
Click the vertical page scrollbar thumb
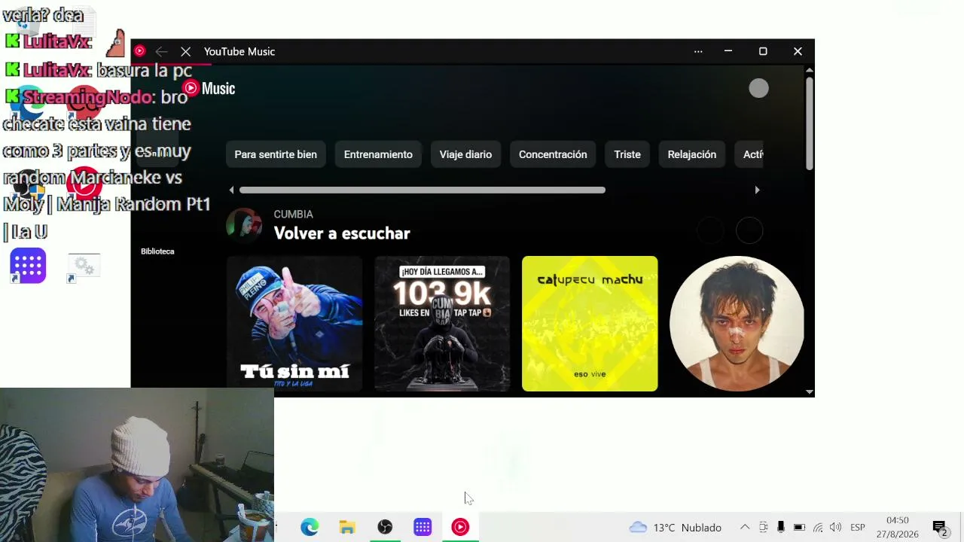tap(810, 122)
